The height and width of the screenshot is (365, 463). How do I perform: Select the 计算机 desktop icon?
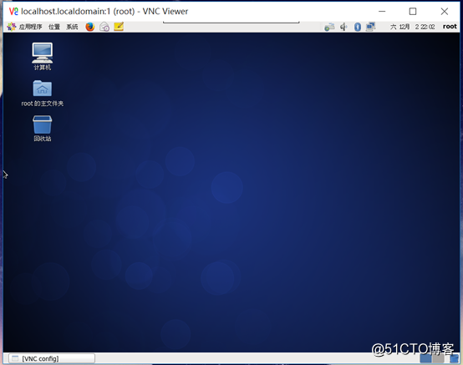pos(43,56)
